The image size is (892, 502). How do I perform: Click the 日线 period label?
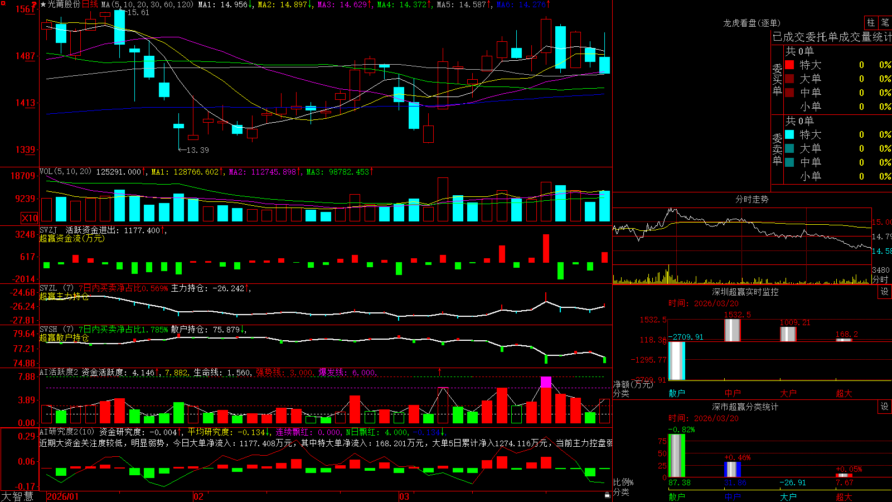[90, 4]
